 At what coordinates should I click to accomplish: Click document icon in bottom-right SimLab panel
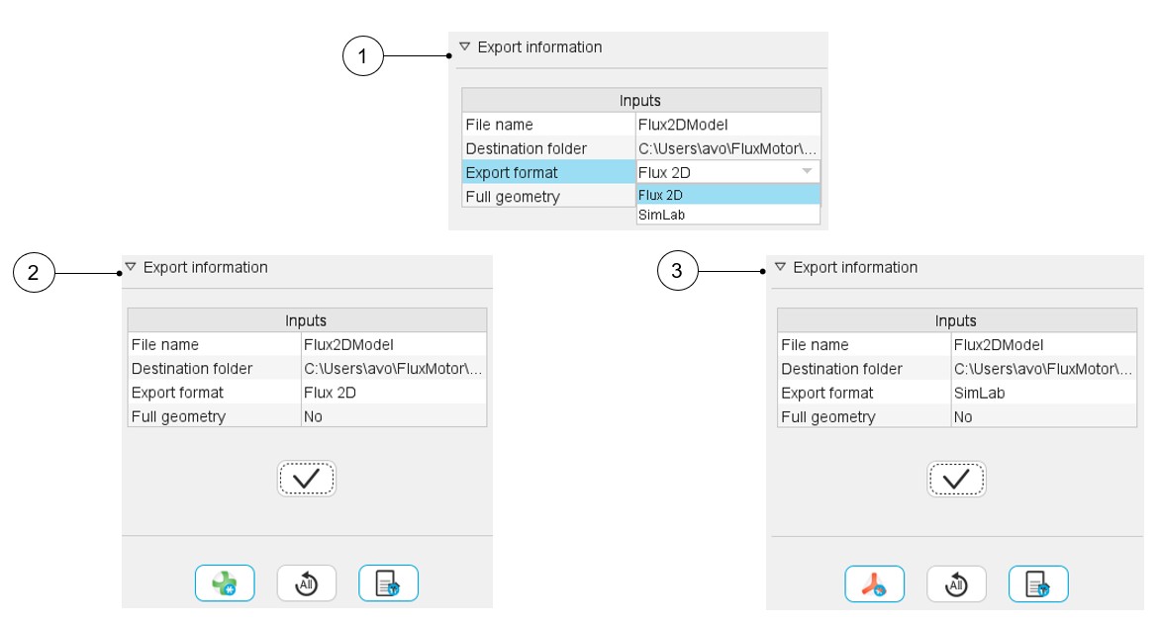click(x=1038, y=584)
